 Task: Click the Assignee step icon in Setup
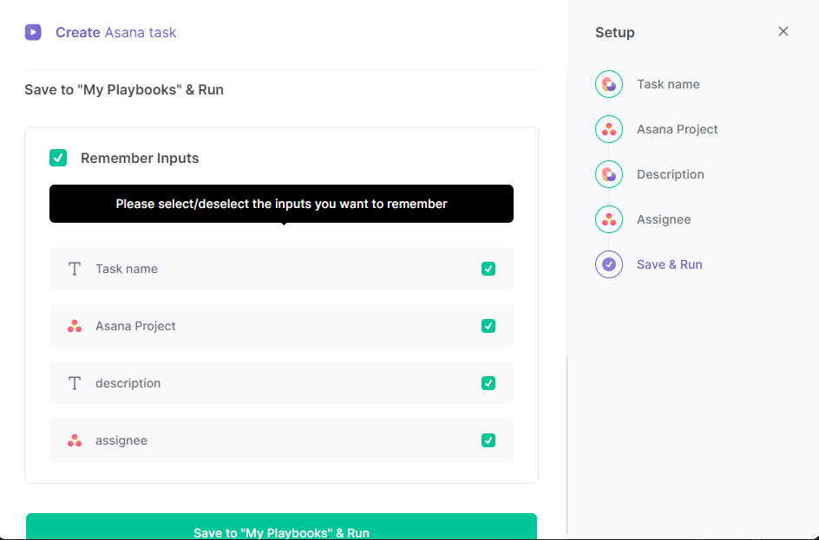(x=608, y=219)
